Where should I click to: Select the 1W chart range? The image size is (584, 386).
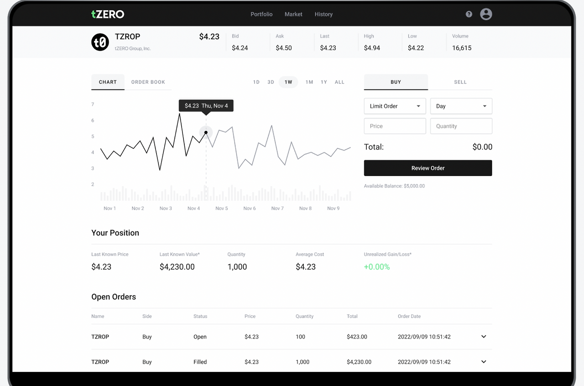click(x=288, y=82)
